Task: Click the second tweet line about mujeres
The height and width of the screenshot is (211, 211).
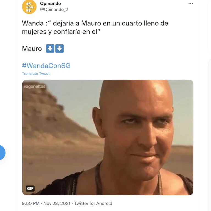Action: (61, 32)
